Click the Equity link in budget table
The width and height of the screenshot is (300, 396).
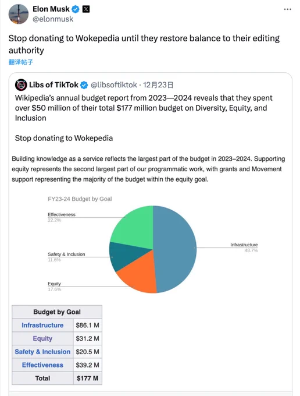pyautogui.click(x=42, y=338)
